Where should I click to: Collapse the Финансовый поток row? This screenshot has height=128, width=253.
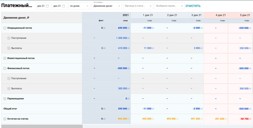point(5,68)
